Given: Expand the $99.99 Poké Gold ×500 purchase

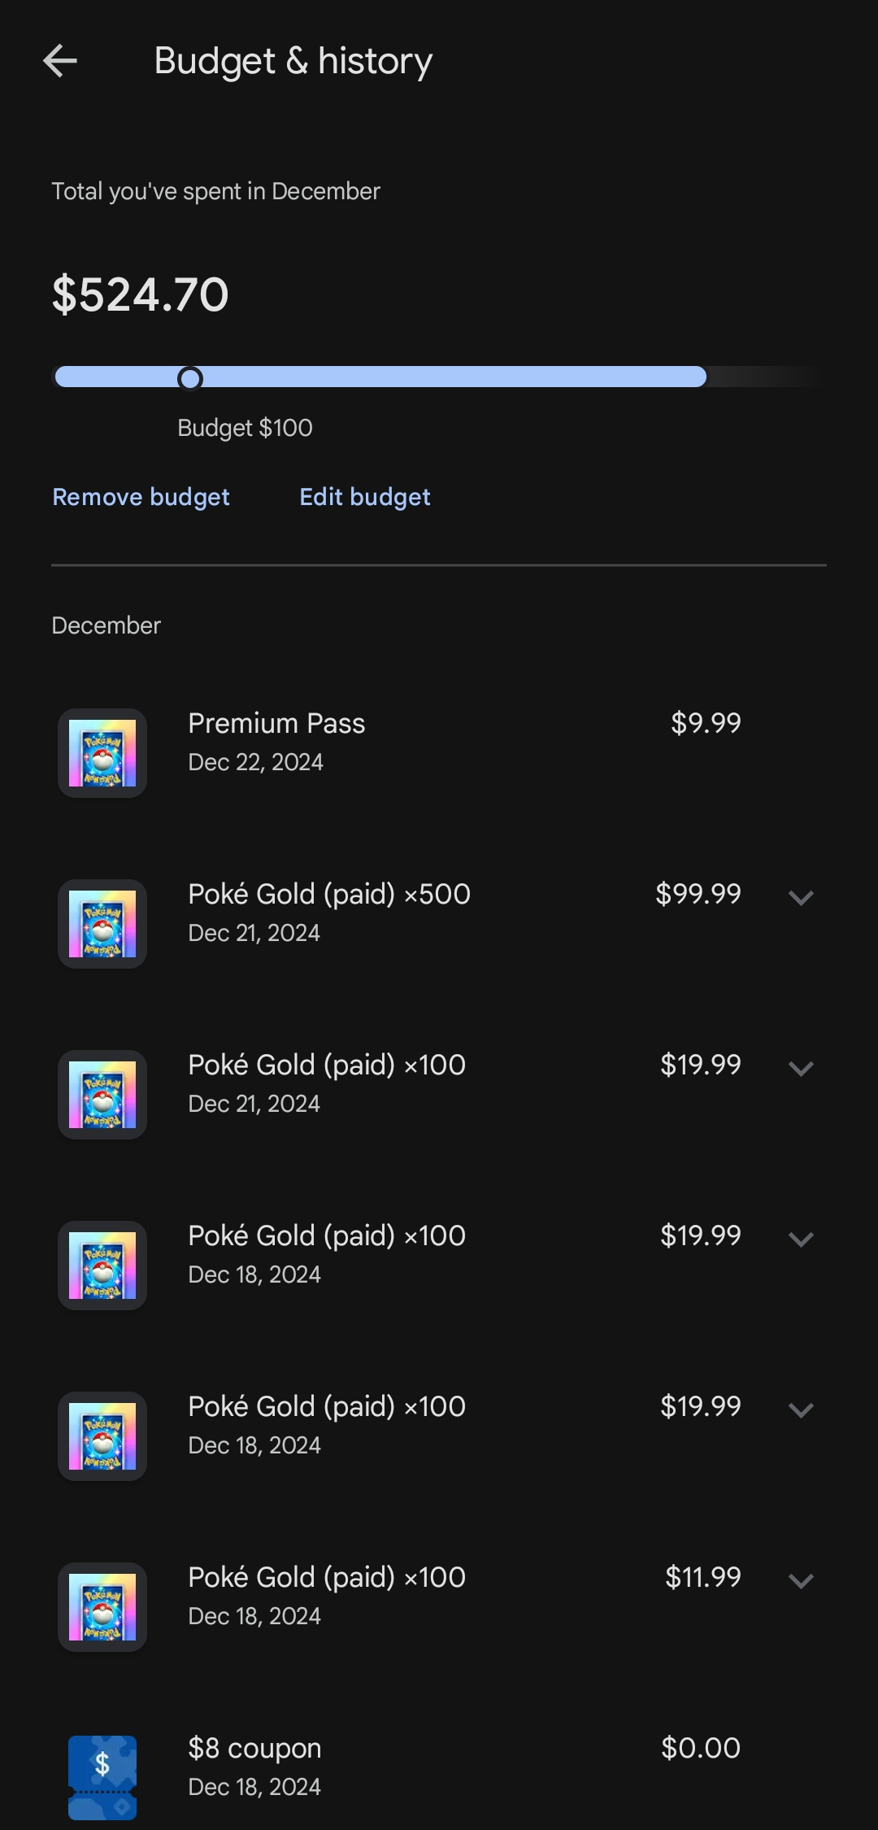Looking at the screenshot, I should (x=801, y=897).
